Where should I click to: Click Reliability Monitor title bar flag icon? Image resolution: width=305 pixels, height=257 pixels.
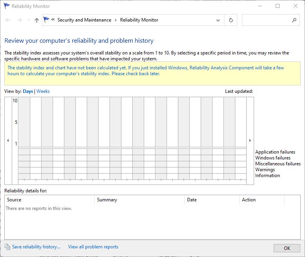pyautogui.click(x=6, y=6)
